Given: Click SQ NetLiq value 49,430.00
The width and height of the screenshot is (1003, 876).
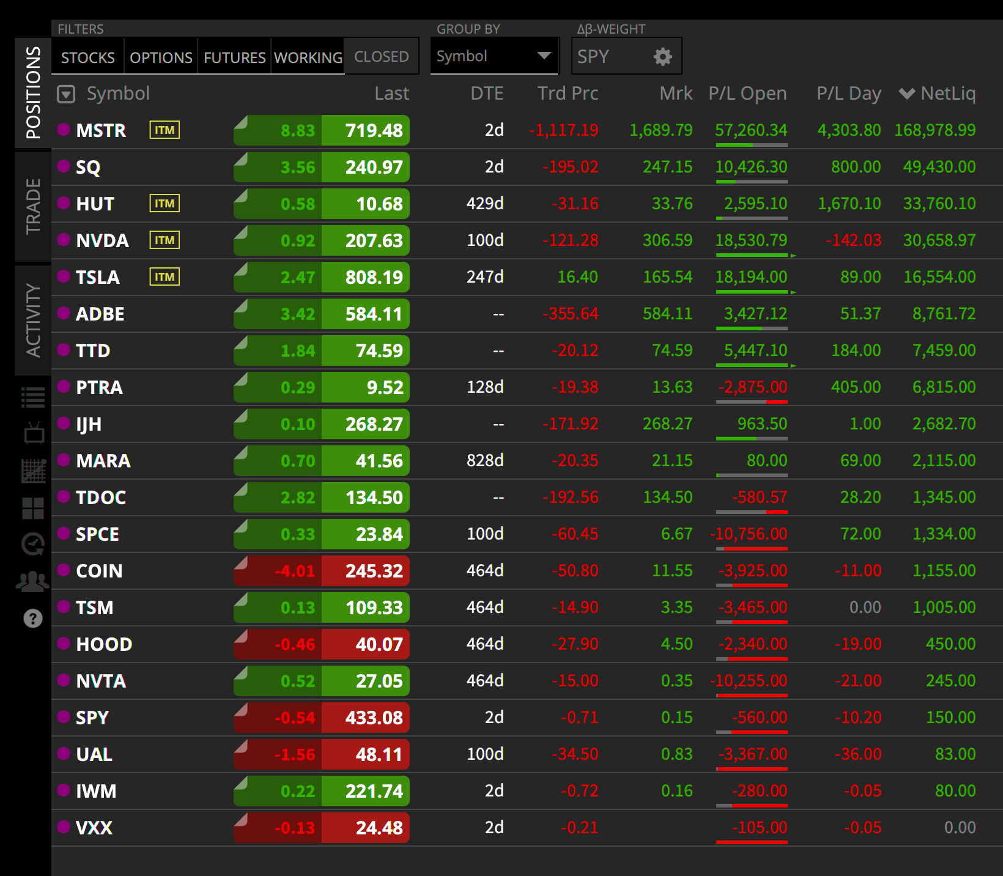Looking at the screenshot, I should tap(939, 167).
